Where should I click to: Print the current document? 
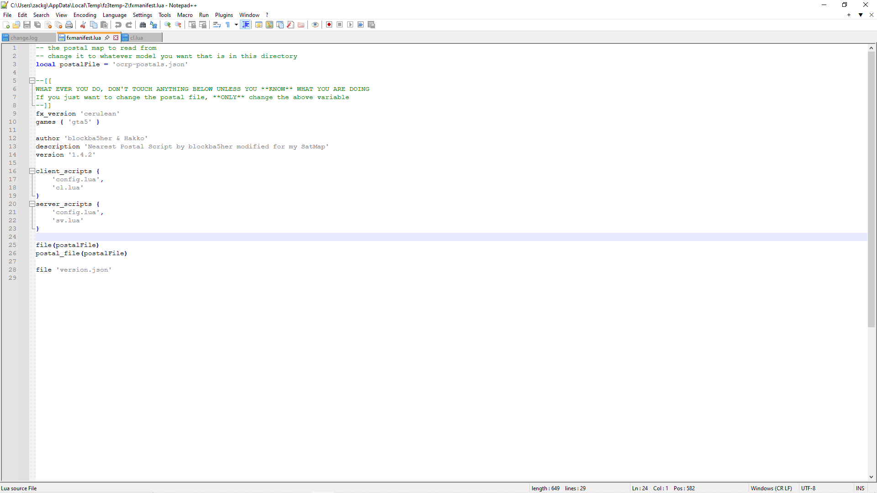pos(69,25)
